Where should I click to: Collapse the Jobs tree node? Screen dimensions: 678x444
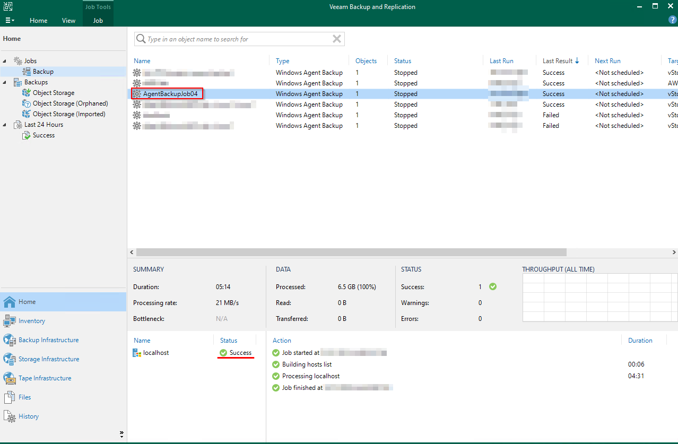coord(5,61)
